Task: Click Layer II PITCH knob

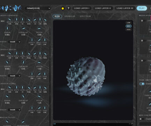Action: point(39,62)
